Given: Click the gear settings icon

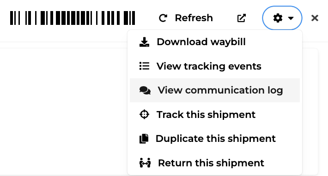Looking at the screenshot, I should click(278, 18).
